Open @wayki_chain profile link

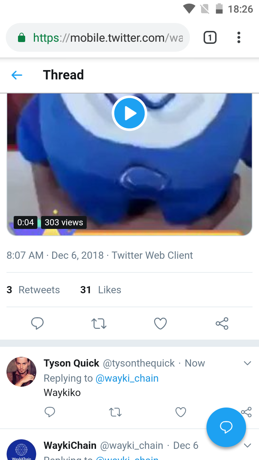point(127,378)
